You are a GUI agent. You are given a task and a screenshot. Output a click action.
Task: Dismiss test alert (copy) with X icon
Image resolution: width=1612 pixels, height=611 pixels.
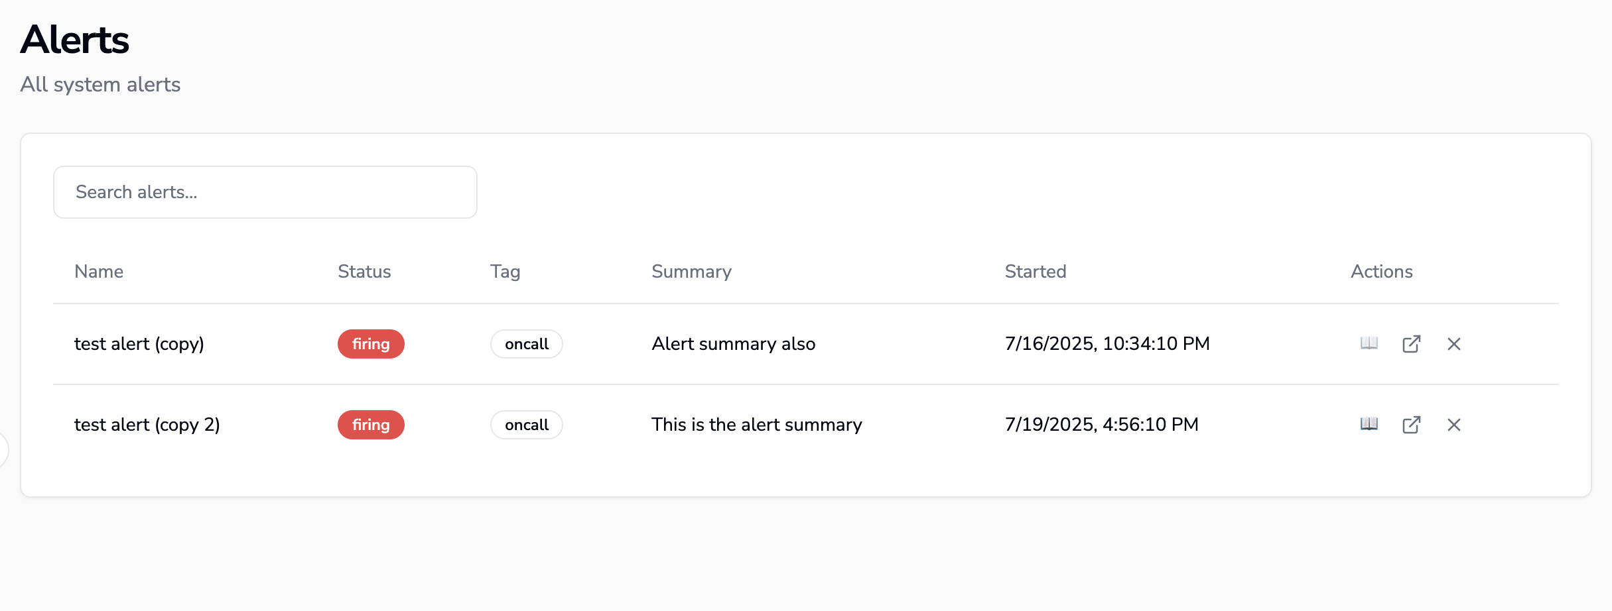coord(1453,344)
